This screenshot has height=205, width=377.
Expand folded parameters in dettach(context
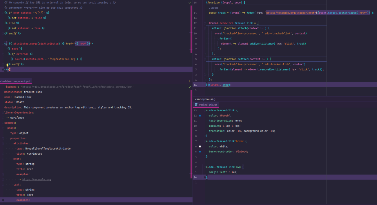[x=263, y=59]
